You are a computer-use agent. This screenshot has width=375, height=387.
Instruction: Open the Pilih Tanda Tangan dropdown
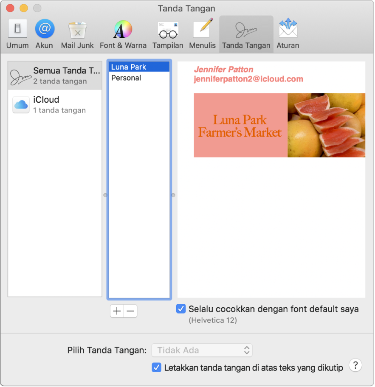click(x=202, y=350)
